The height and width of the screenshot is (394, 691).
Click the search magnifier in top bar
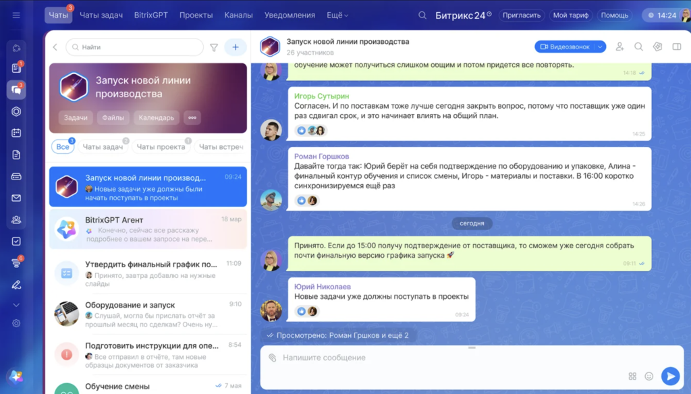422,16
